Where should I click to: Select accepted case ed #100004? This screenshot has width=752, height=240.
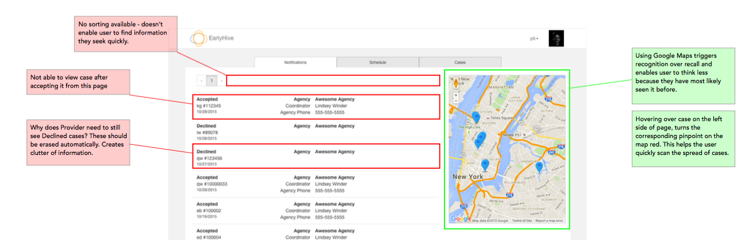pos(209,237)
